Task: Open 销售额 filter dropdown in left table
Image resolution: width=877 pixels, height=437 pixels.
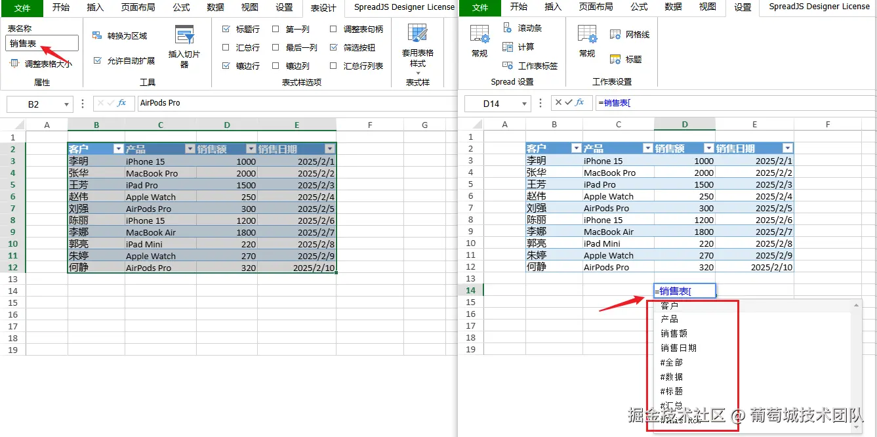Action: [x=251, y=149]
